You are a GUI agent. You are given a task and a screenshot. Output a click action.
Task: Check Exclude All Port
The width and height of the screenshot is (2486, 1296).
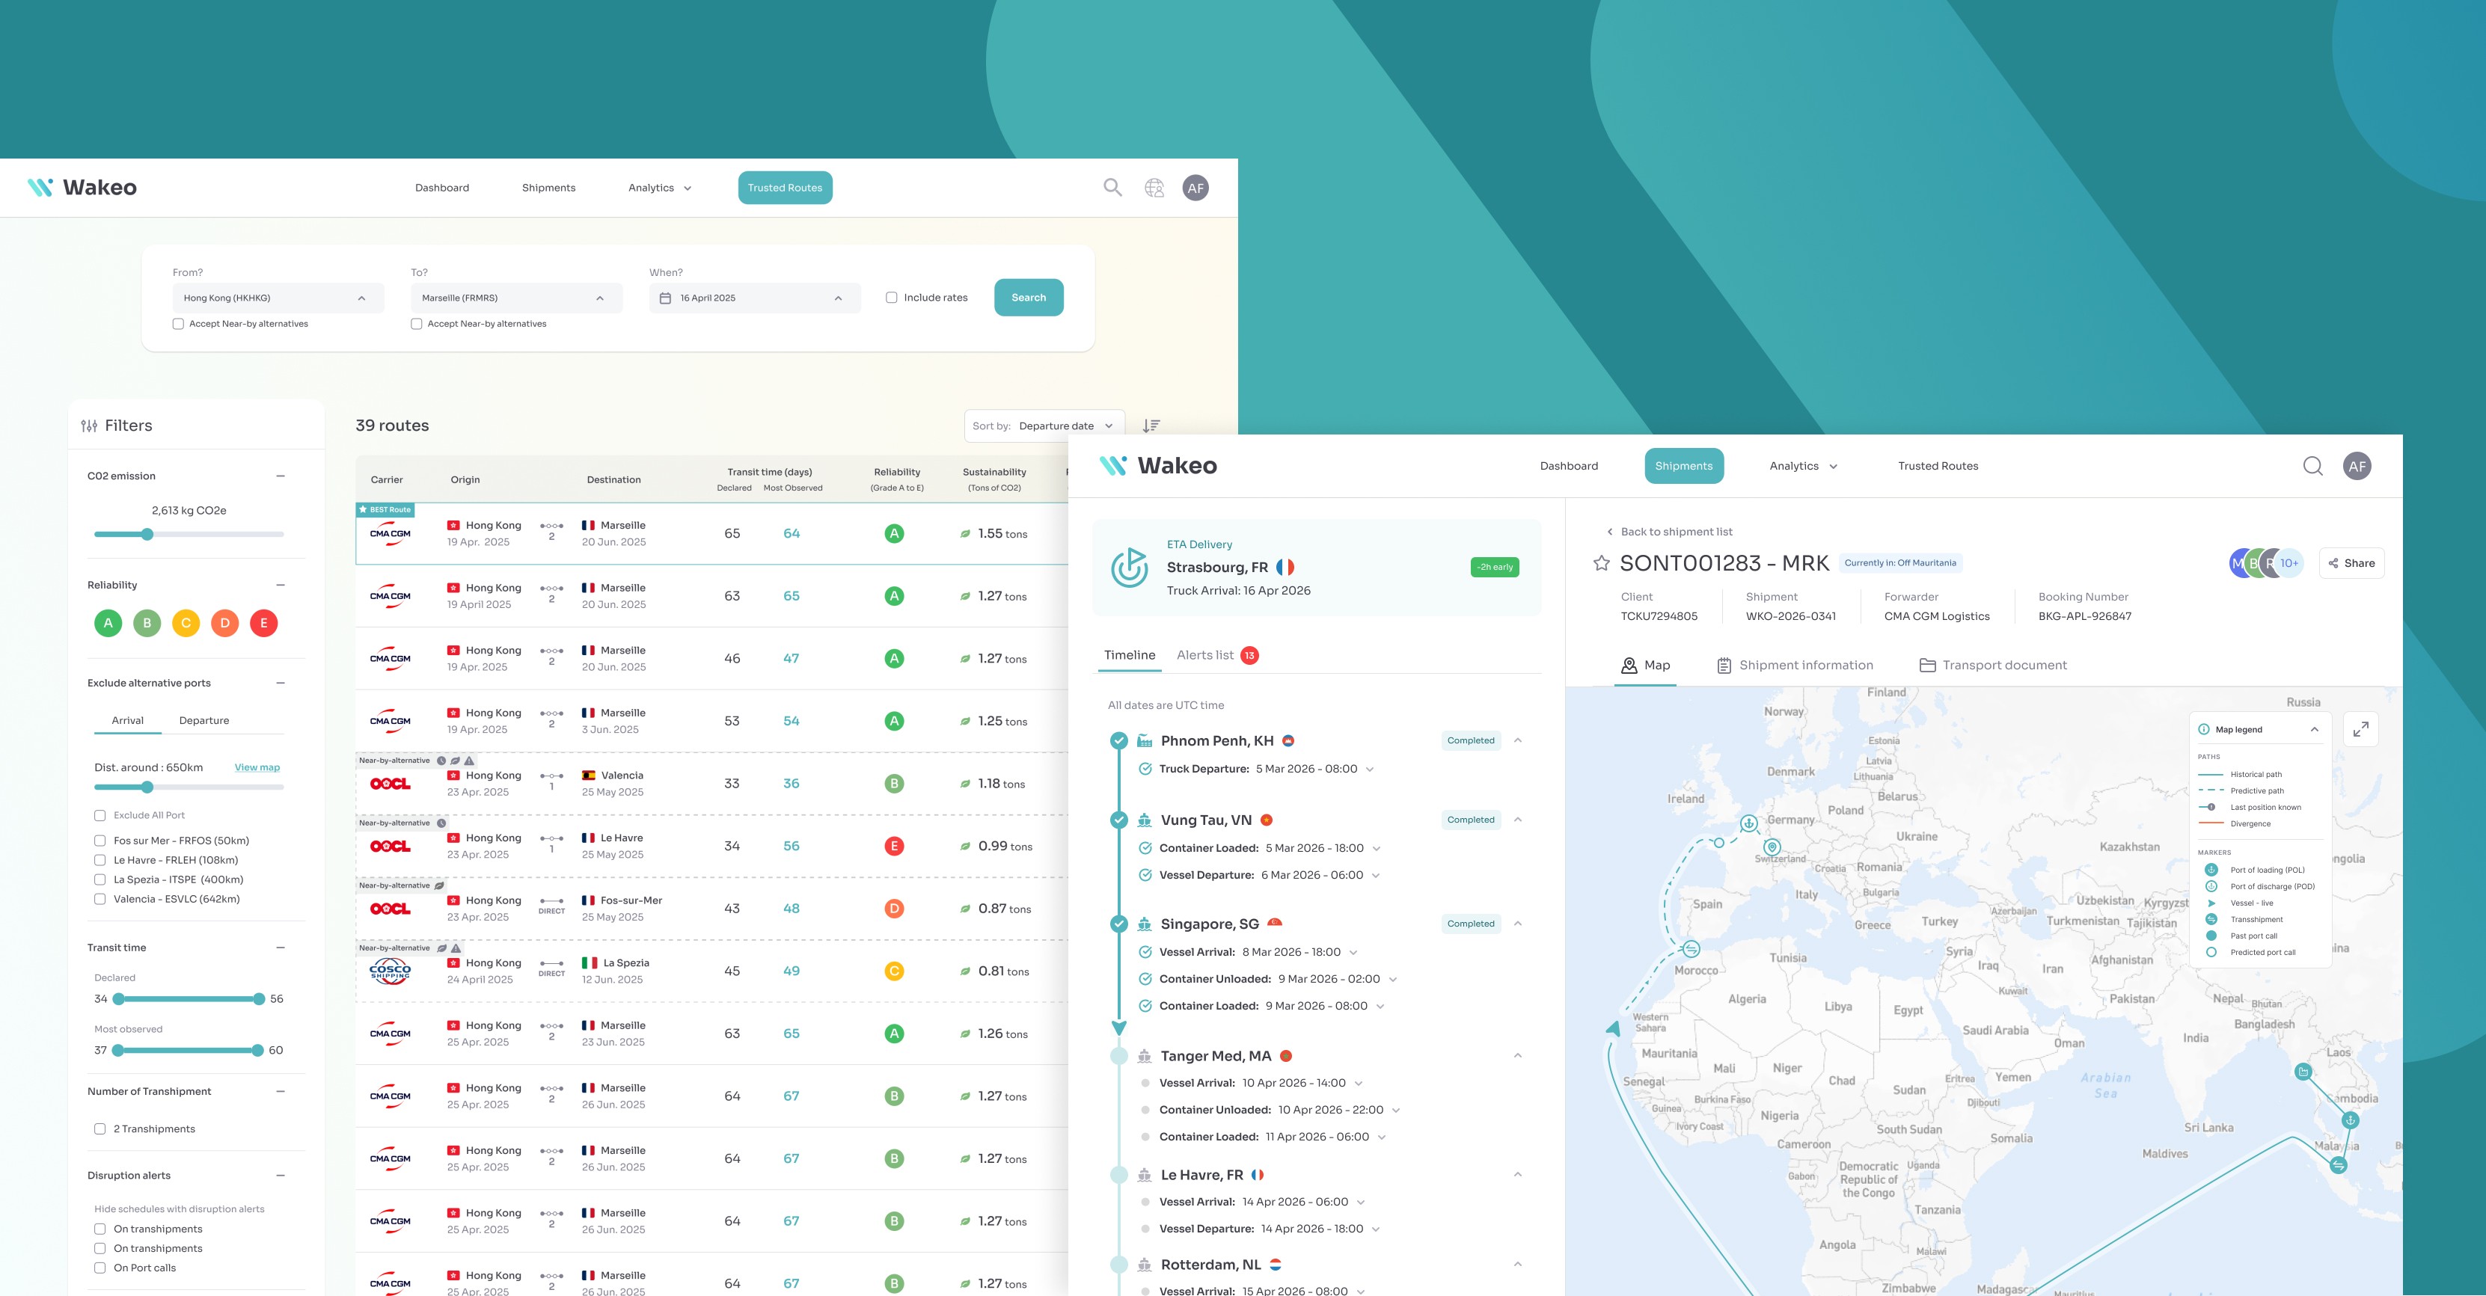pyautogui.click(x=99, y=815)
